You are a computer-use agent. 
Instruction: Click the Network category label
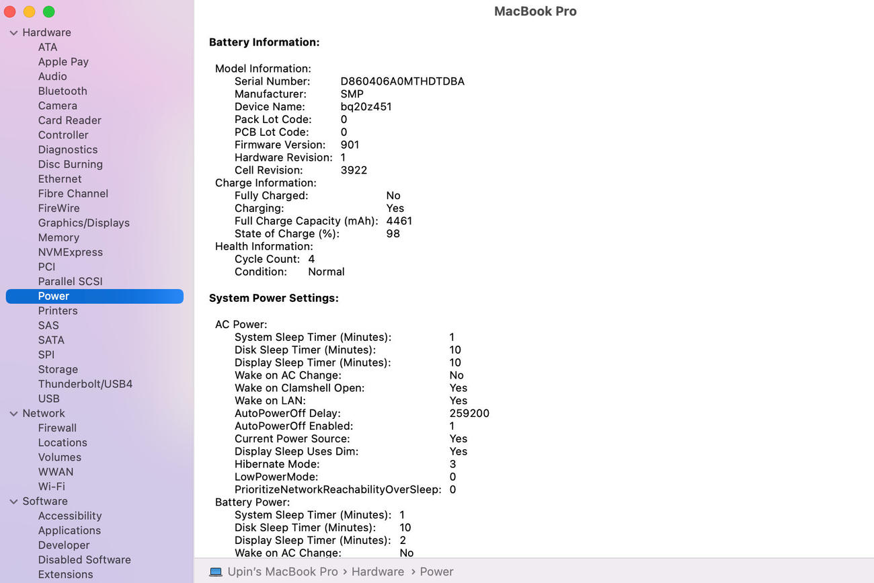point(44,414)
